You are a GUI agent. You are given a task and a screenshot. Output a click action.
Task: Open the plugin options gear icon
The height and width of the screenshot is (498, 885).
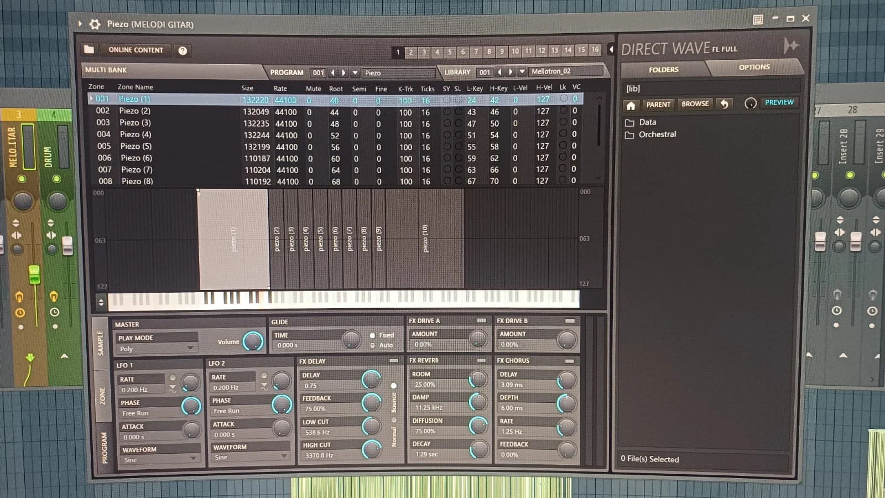click(95, 24)
